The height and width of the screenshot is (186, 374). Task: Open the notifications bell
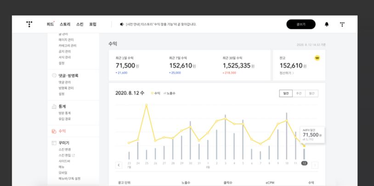tap(327, 24)
